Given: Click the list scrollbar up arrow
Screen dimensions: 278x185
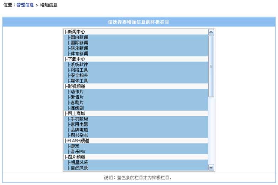Looking at the screenshot, I should (x=211, y=32).
